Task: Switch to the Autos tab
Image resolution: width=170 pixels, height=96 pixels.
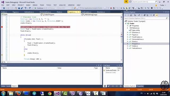Action: point(3,86)
